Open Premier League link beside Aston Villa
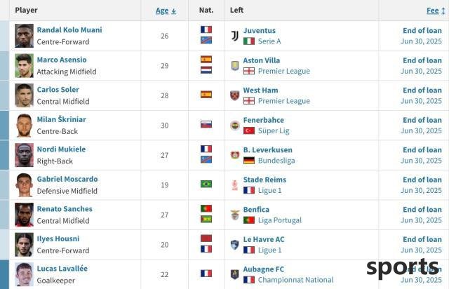This screenshot has height=289, width=449. coord(283,71)
